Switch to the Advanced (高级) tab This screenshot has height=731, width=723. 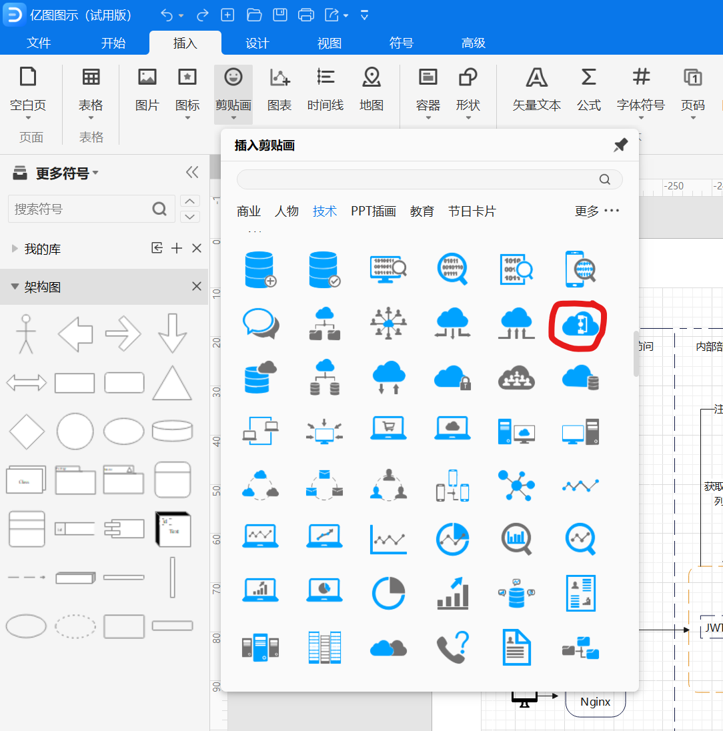(x=473, y=43)
